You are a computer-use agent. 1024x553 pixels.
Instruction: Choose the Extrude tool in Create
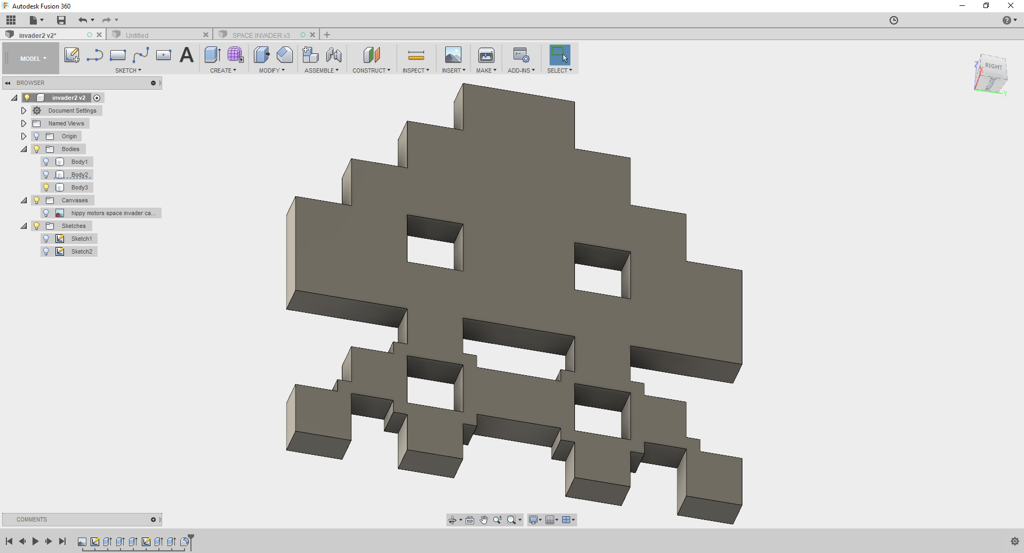pos(212,55)
